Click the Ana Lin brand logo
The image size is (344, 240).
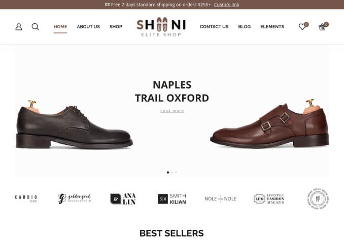(x=123, y=199)
